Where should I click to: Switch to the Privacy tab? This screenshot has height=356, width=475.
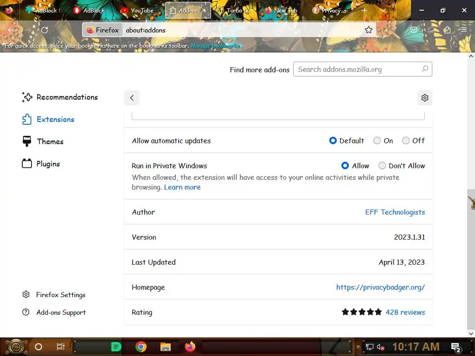(330, 10)
